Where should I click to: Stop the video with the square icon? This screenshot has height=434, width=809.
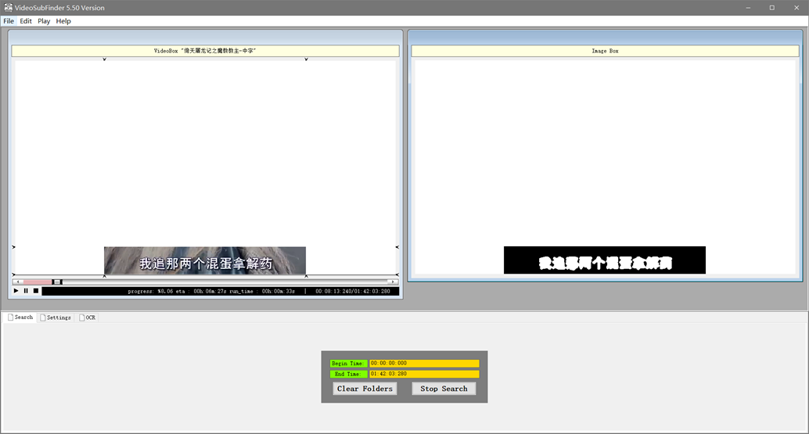click(x=36, y=291)
